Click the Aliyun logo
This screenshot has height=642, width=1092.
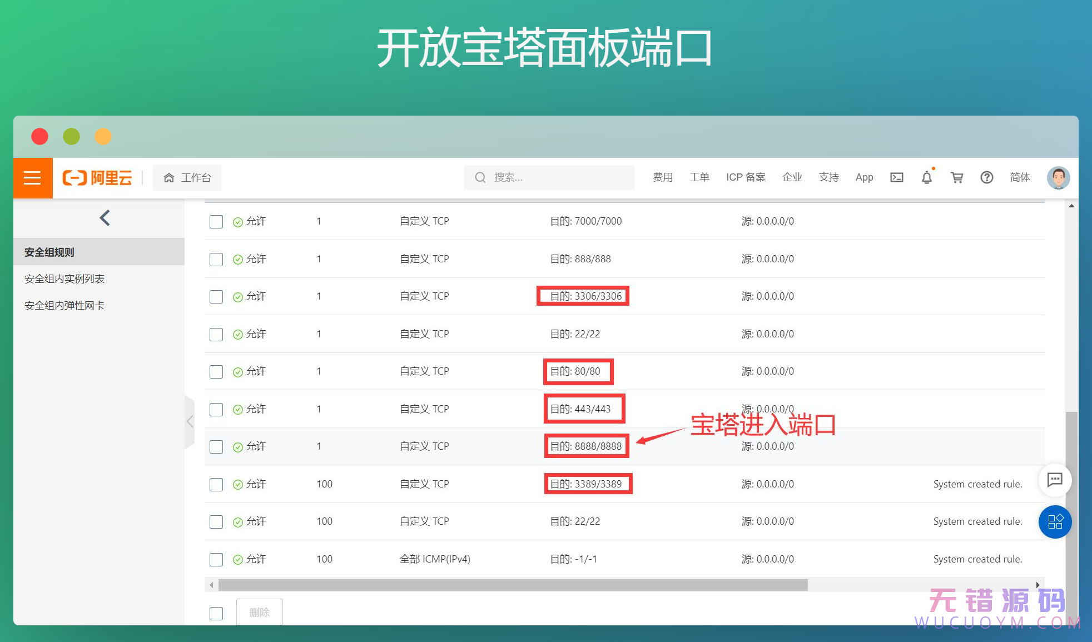tap(98, 177)
